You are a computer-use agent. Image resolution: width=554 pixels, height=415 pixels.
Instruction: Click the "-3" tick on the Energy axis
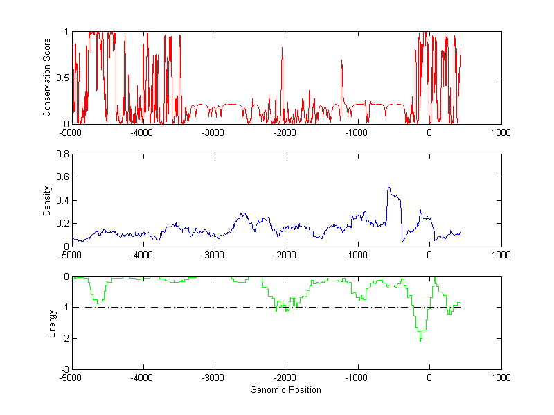[64, 369]
